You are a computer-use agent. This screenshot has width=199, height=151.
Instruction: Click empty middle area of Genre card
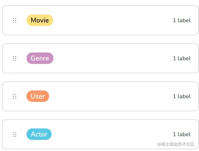click(111, 58)
